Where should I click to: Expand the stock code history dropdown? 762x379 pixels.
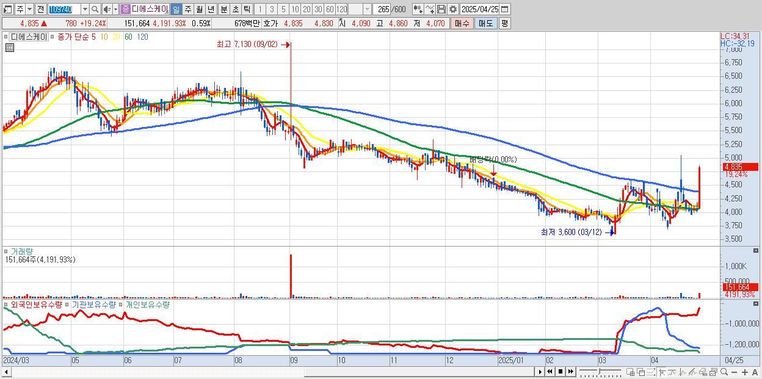tap(85, 9)
